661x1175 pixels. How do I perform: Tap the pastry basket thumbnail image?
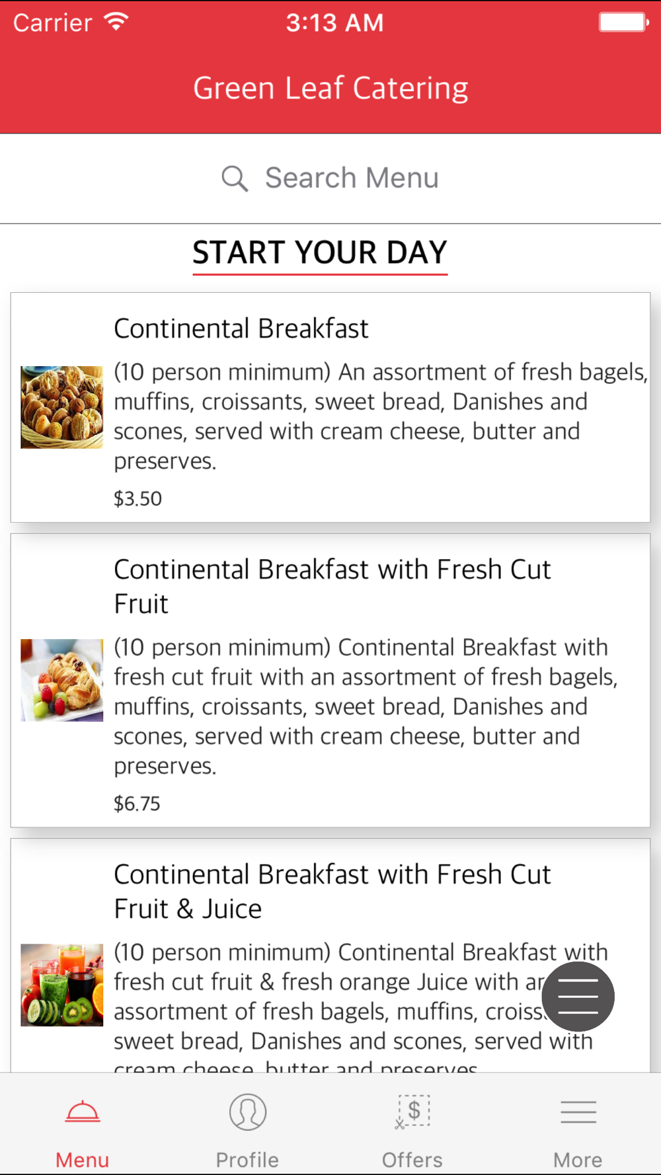point(62,407)
